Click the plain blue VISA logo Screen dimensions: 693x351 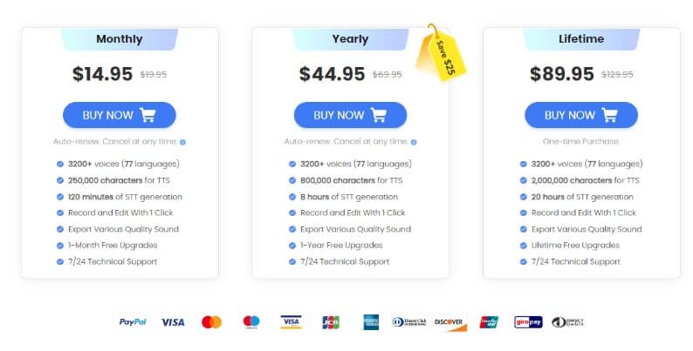pos(173,322)
